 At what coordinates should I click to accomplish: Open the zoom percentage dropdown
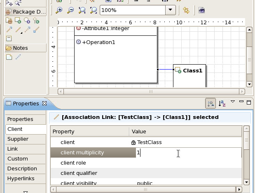tap(170, 10)
